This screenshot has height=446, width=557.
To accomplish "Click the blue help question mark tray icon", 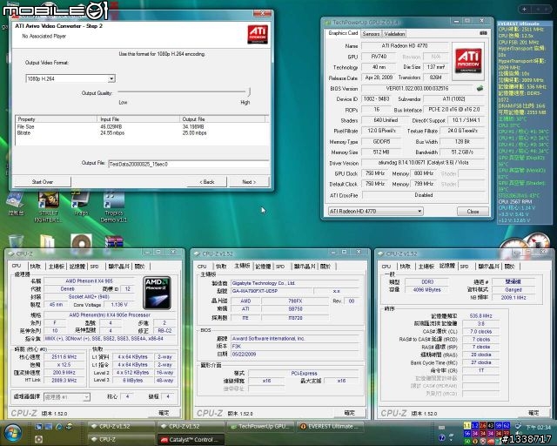I will [x=442, y=438].
